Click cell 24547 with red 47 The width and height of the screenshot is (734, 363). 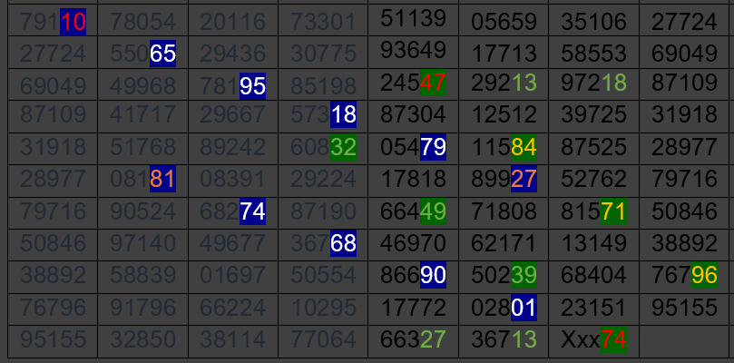413,83
